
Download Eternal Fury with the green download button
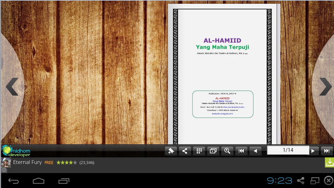coord(329,162)
